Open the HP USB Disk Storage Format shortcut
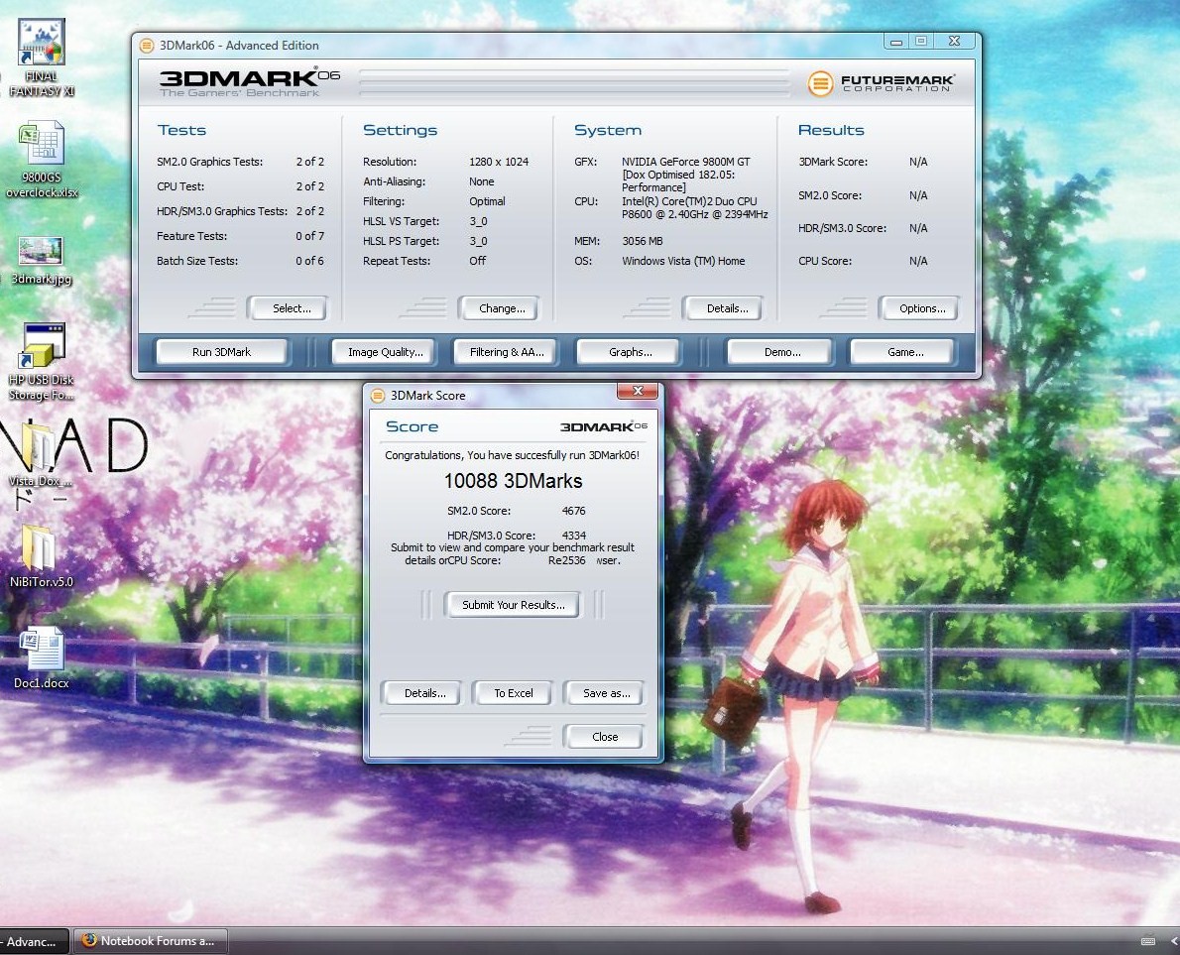This screenshot has height=955, width=1180. 42,362
